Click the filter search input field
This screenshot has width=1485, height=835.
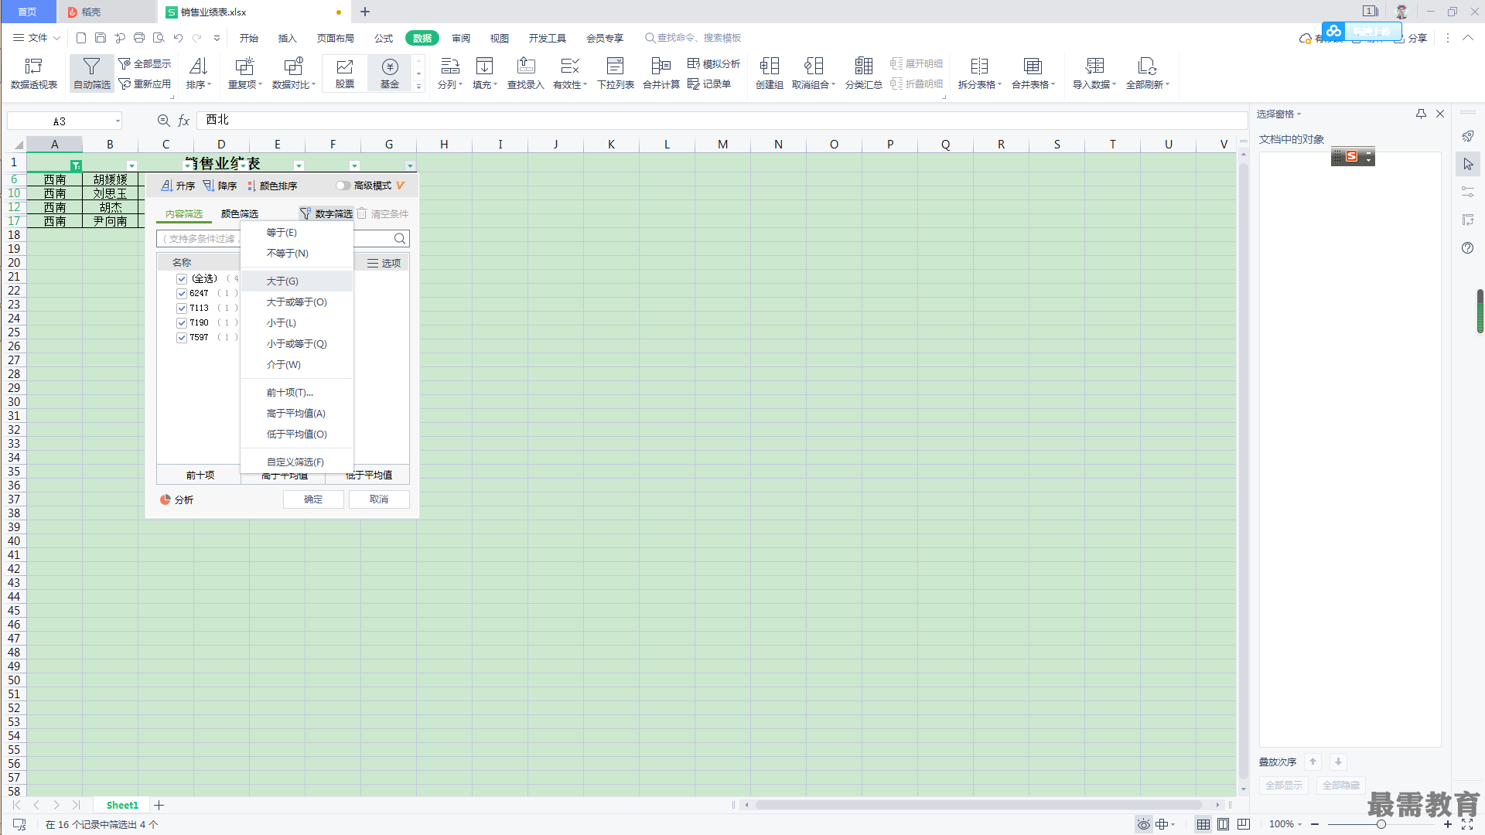tap(283, 238)
